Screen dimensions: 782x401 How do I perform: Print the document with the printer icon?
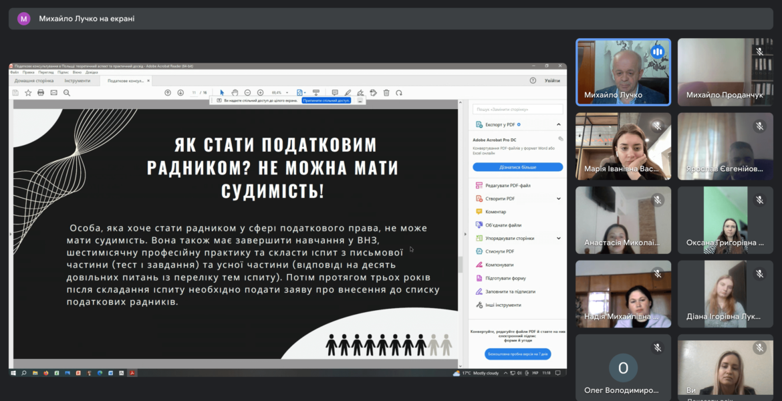41,93
